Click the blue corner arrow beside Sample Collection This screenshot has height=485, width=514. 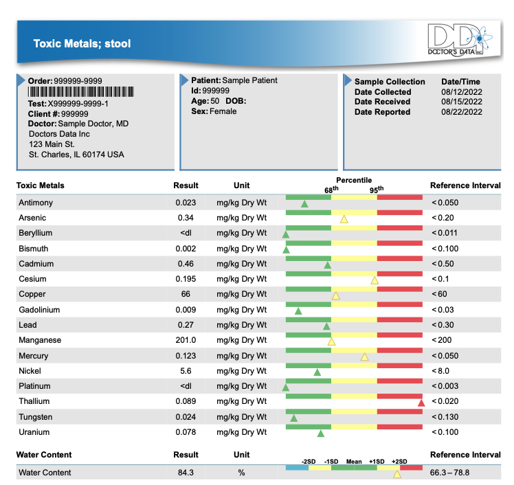tap(347, 80)
